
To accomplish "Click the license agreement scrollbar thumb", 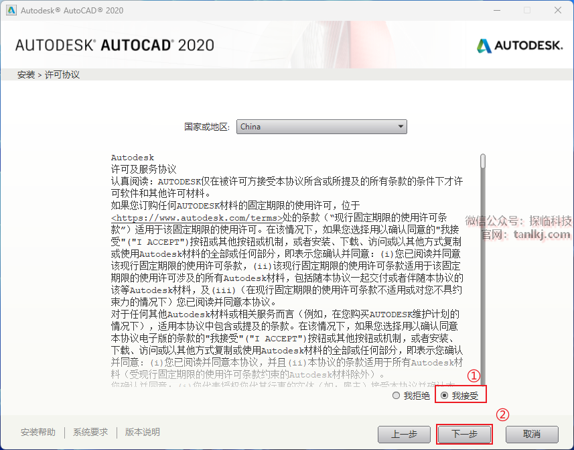I will (483, 161).
